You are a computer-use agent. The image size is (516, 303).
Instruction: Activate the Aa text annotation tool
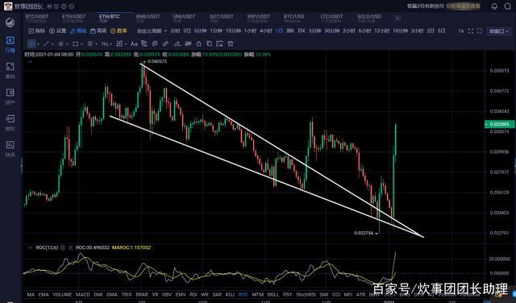(134, 44)
